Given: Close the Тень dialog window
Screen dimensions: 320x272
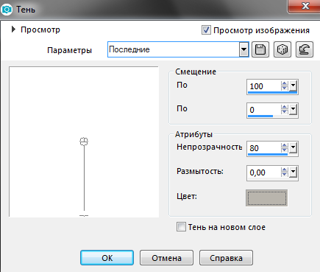Looking at the screenshot, I should (305, 6).
